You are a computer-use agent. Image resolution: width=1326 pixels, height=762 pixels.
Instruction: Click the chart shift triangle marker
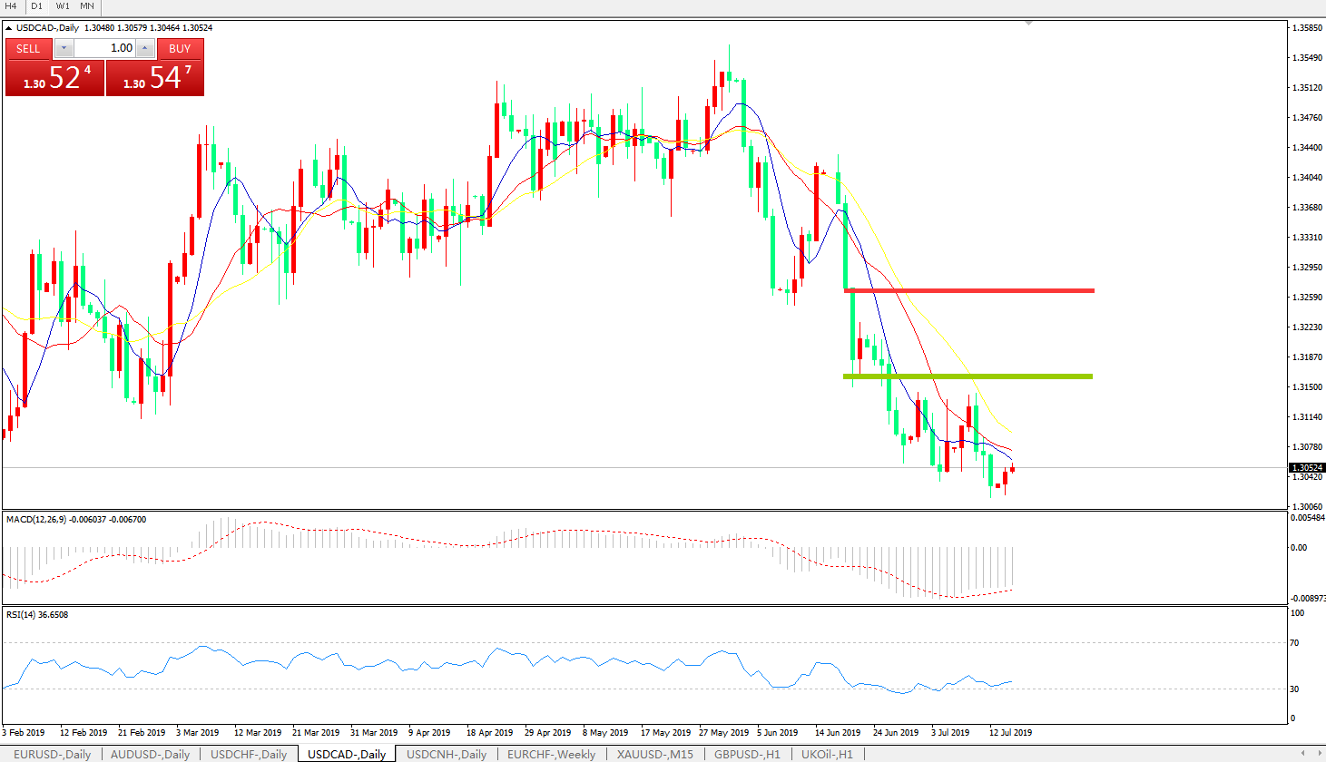tap(1028, 23)
